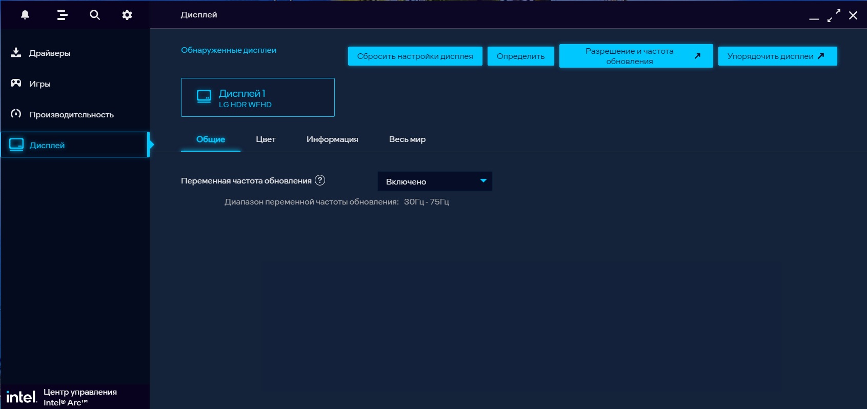The image size is (867, 409).
Task: Click the Обнаруженные дисплеи heading
Action: pyautogui.click(x=229, y=50)
